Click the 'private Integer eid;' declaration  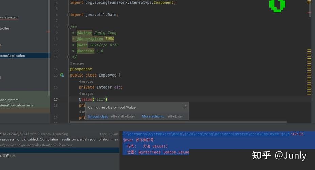[x=101, y=87]
